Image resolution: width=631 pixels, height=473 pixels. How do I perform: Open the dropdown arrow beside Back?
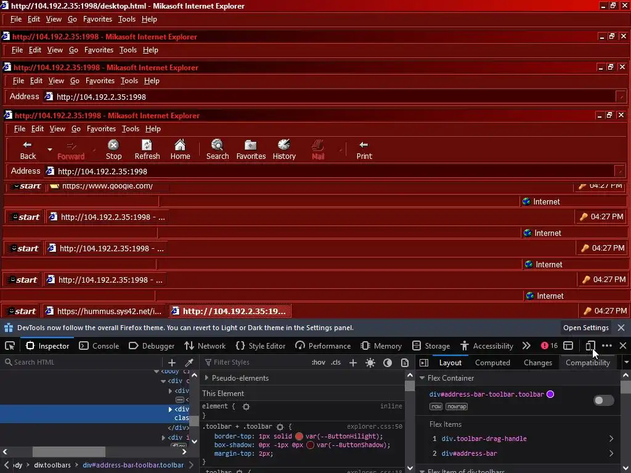pyautogui.click(x=50, y=150)
